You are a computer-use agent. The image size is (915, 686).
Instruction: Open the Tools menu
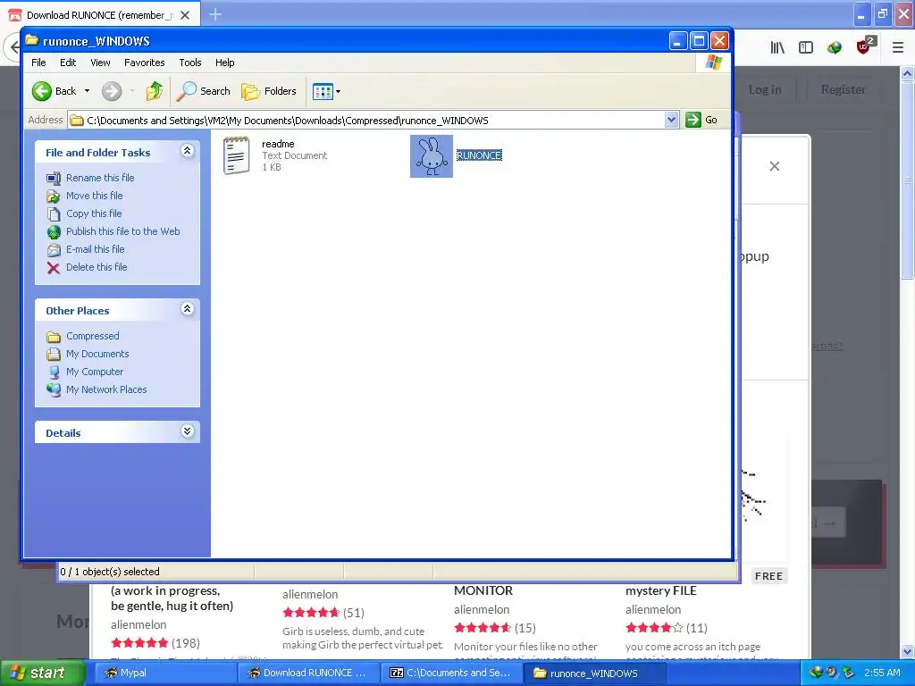190,63
